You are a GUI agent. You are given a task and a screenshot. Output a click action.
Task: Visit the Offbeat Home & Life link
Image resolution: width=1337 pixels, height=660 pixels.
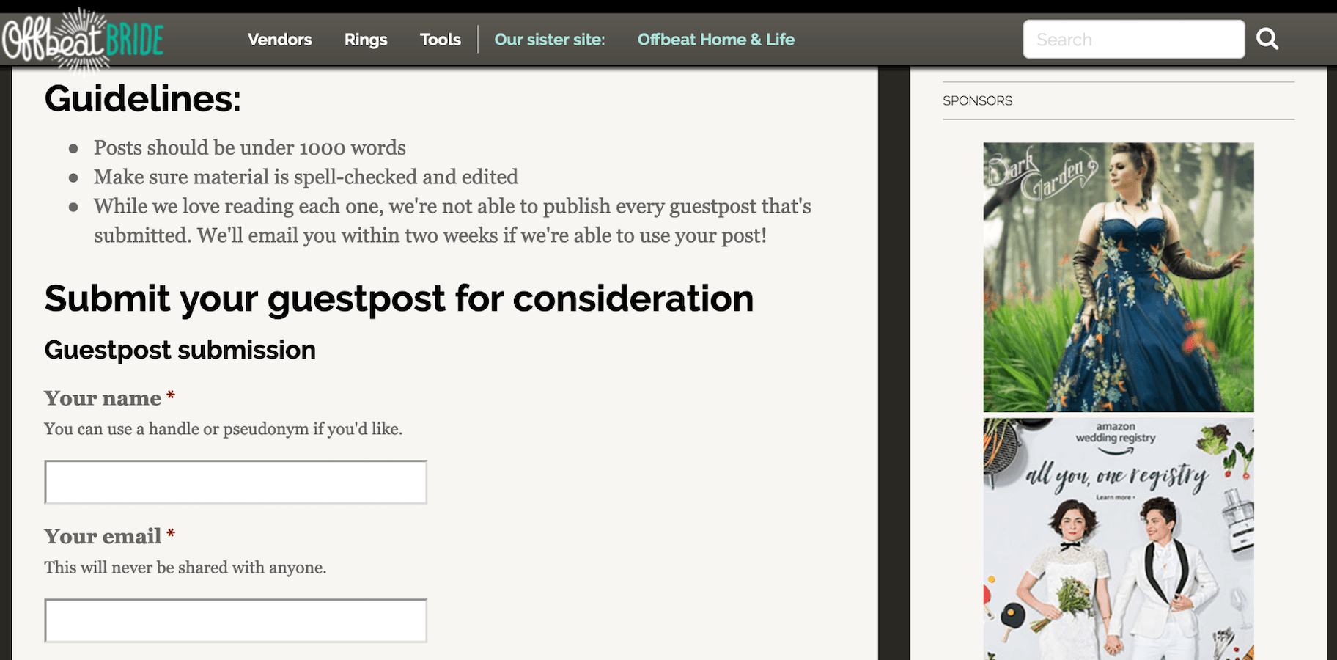click(x=715, y=40)
